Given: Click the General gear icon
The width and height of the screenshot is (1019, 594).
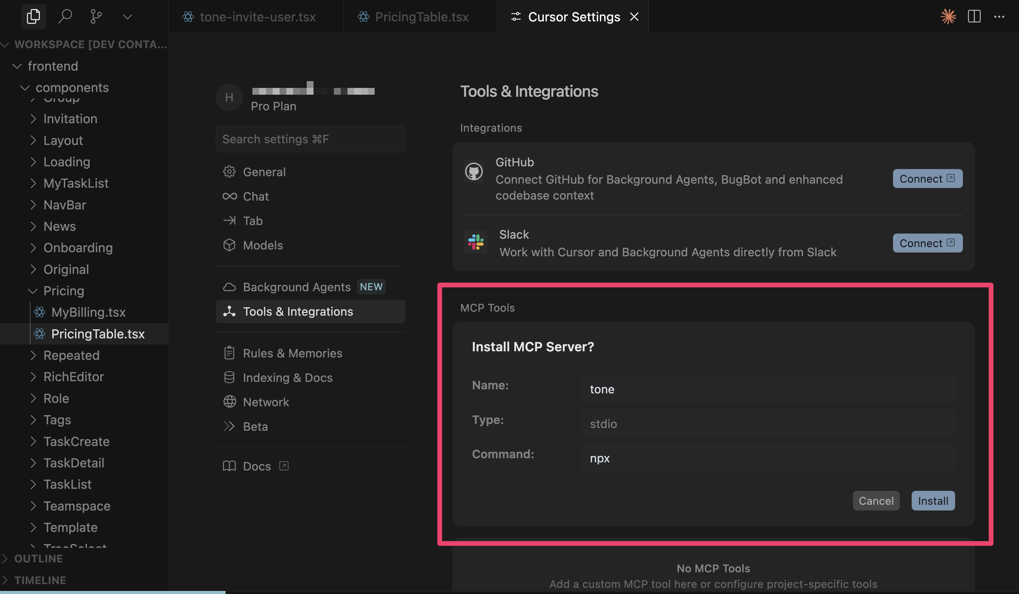Looking at the screenshot, I should (229, 172).
